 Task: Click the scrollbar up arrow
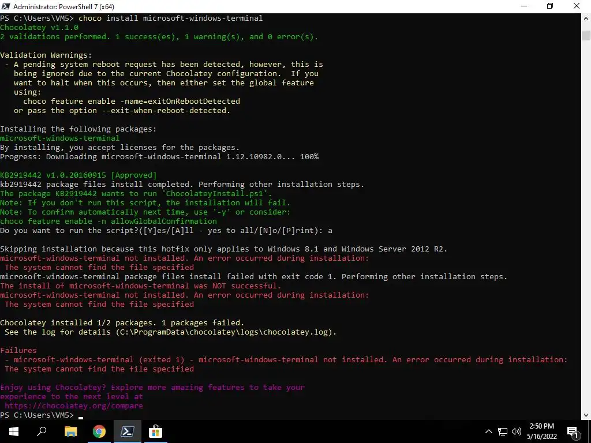586,18
